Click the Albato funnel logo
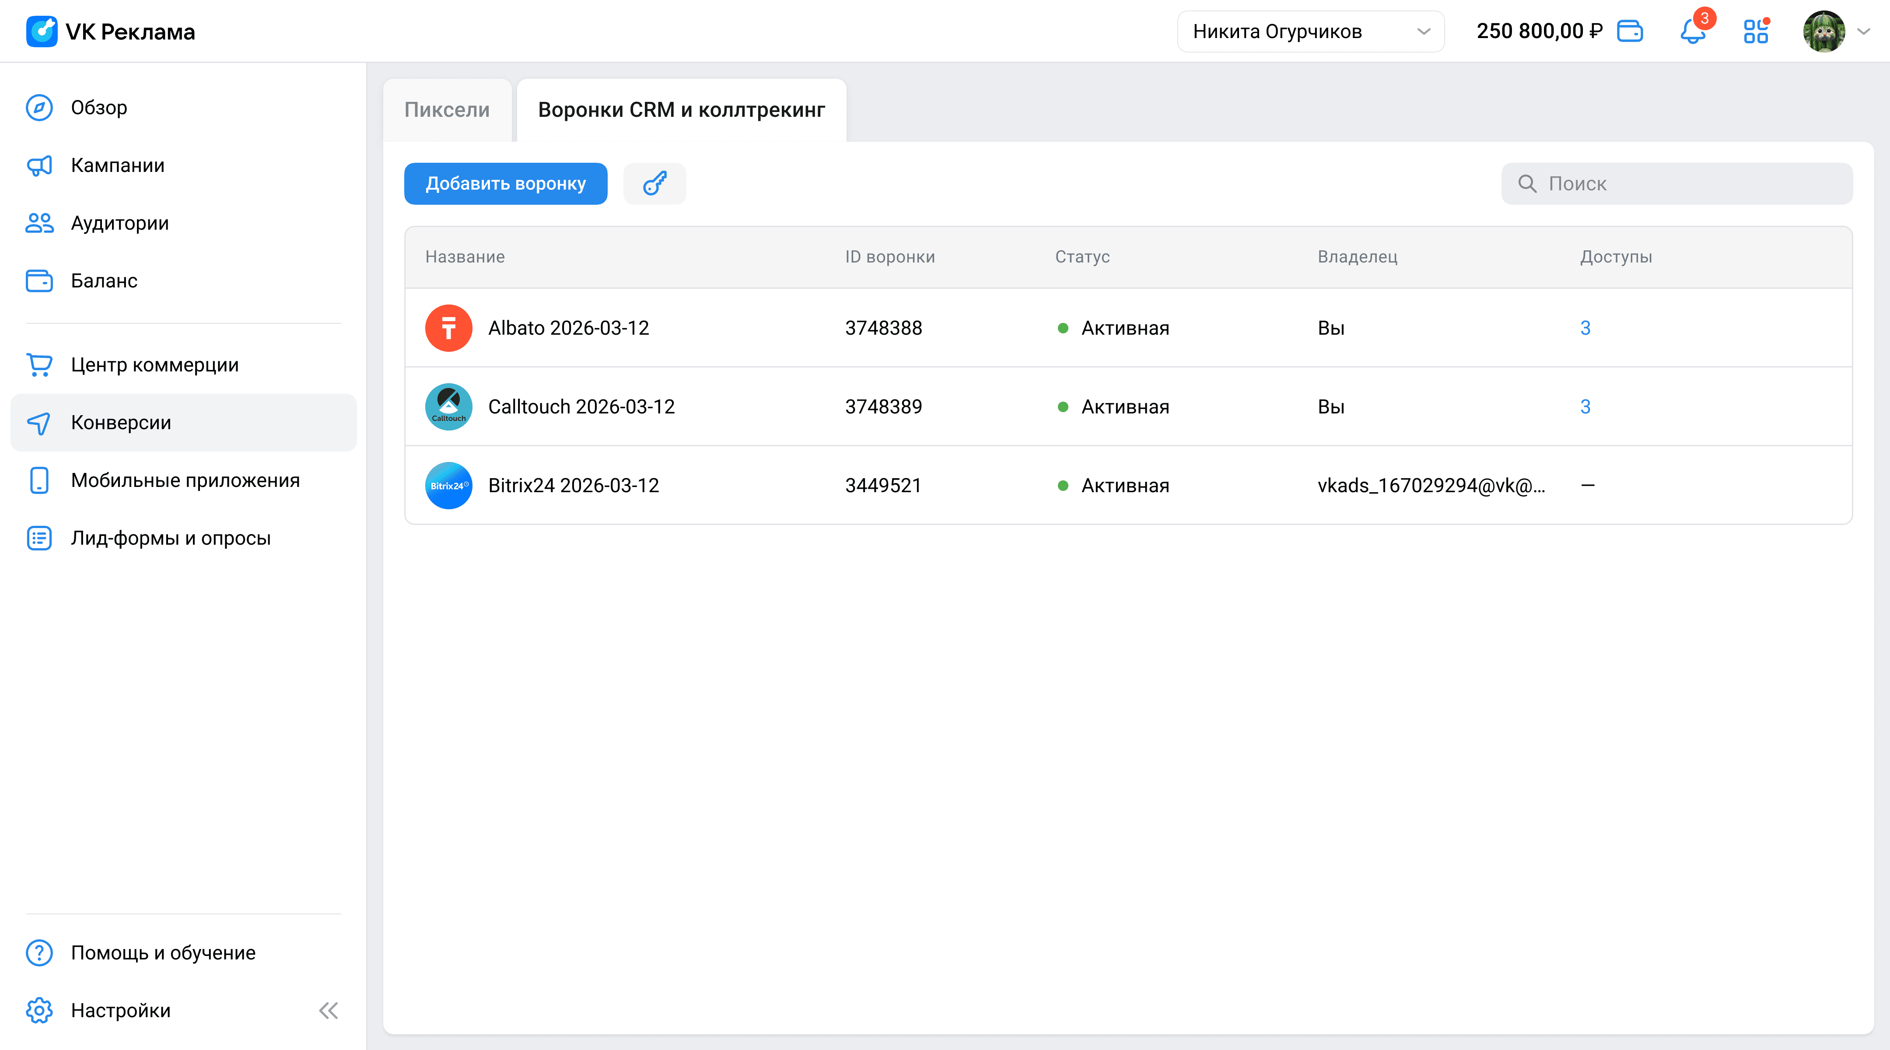This screenshot has width=1890, height=1050. tap(448, 328)
